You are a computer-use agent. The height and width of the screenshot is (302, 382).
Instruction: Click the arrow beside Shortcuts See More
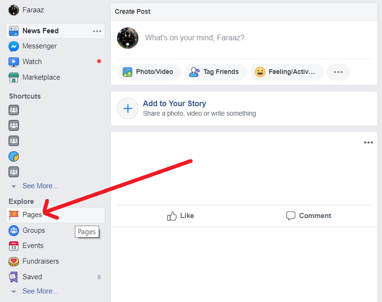pos(14,186)
